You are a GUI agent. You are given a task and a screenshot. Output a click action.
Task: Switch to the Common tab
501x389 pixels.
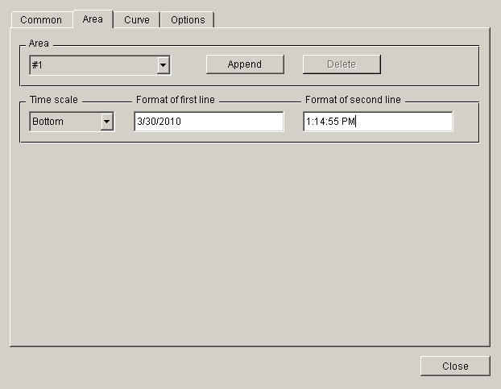[41, 19]
